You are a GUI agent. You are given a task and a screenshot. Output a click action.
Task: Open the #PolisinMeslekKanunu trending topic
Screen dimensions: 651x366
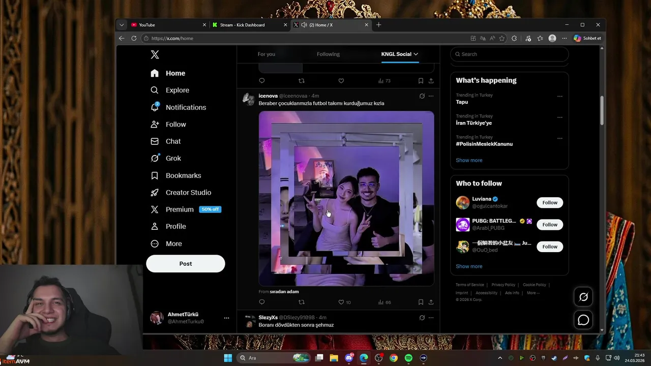tap(484, 144)
